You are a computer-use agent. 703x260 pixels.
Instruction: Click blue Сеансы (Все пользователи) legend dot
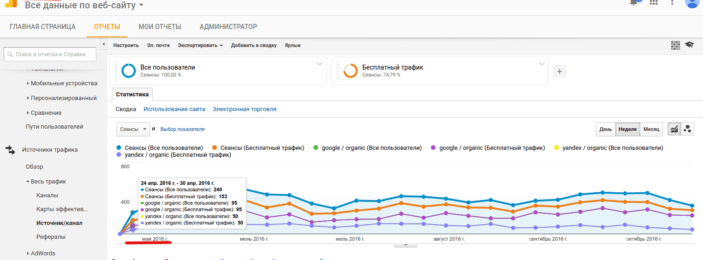tap(119, 148)
